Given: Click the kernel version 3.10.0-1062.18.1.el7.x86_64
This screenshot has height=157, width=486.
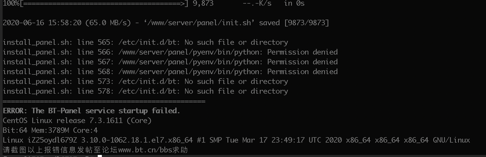Looking at the screenshot, I should click(137, 140).
